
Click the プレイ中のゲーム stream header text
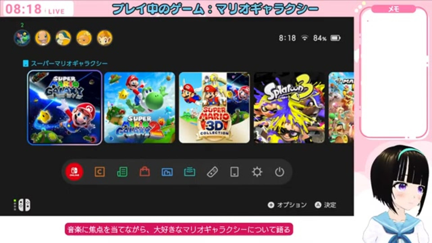coord(216,9)
